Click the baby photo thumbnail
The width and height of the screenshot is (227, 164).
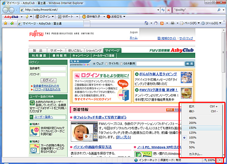click(x=84, y=131)
